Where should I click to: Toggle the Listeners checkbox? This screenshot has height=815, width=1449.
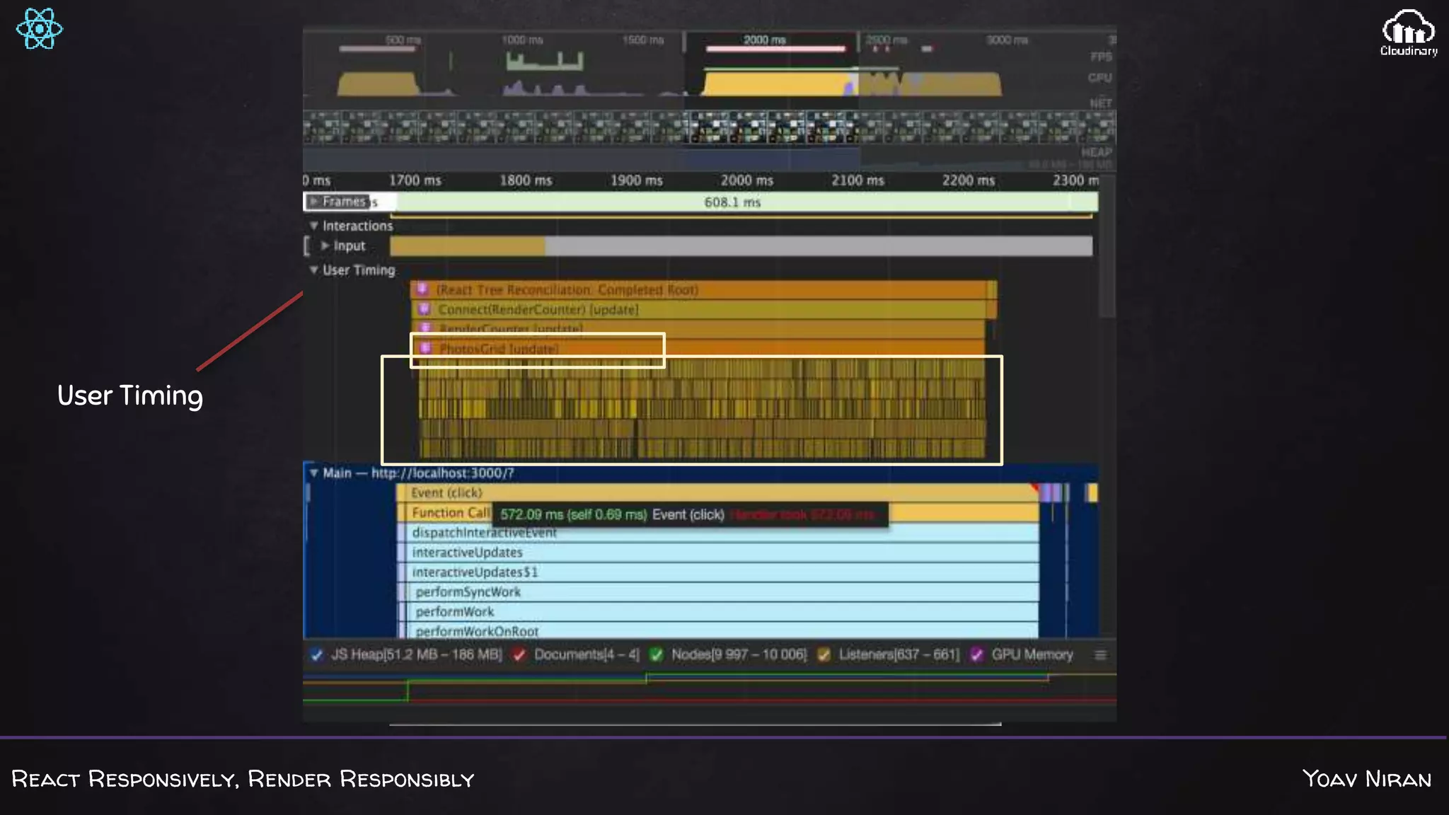click(x=824, y=654)
